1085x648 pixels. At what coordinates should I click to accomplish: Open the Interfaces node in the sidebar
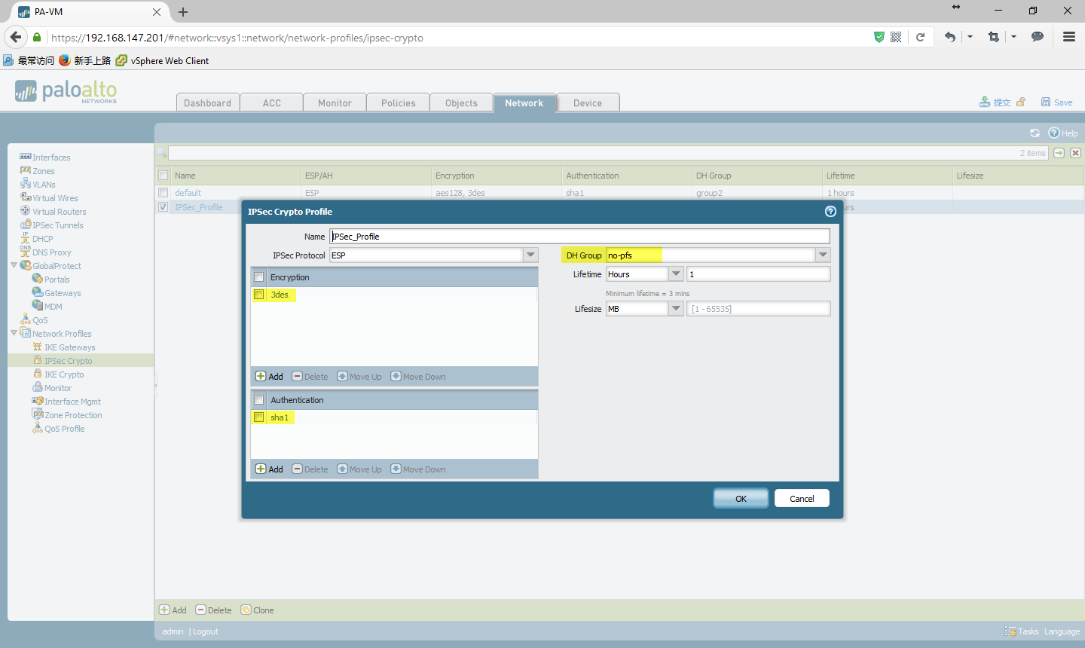click(51, 157)
